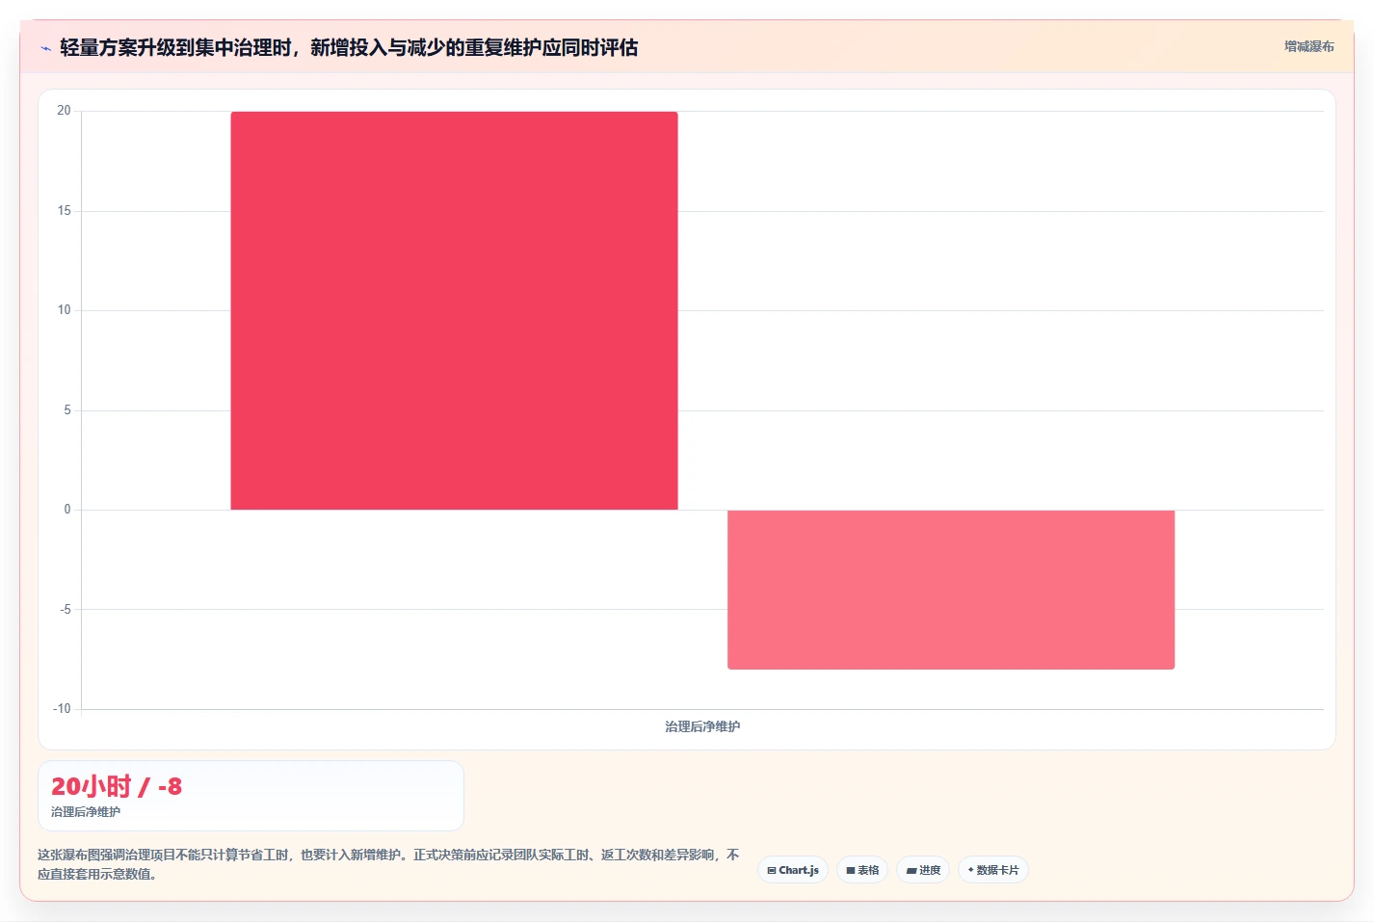Click the y-axis label 15

coord(64,211)
